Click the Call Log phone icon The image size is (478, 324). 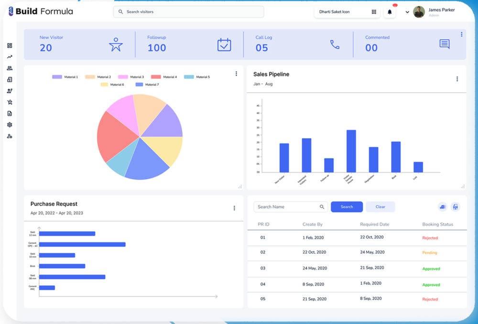[335, 44]
